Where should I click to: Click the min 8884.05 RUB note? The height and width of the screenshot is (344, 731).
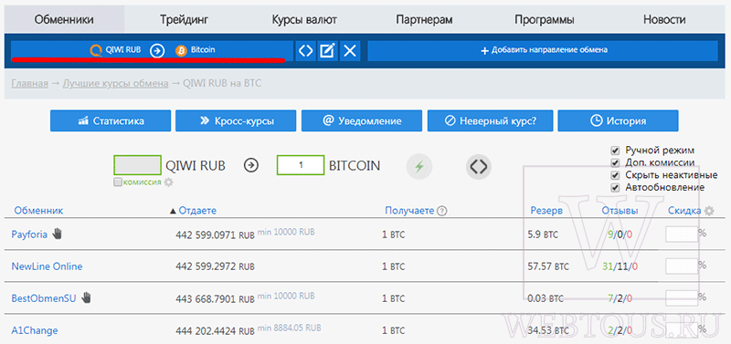(x=289, y=328)
